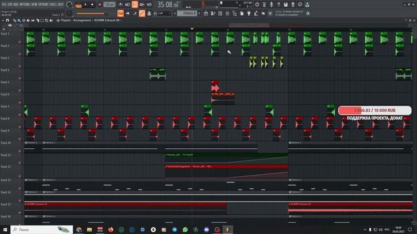Toggle the loop recording icon
417x234 pixels.
coord(149,5)
